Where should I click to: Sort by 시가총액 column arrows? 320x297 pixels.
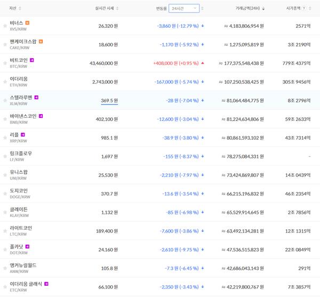(x=310, y=9)
